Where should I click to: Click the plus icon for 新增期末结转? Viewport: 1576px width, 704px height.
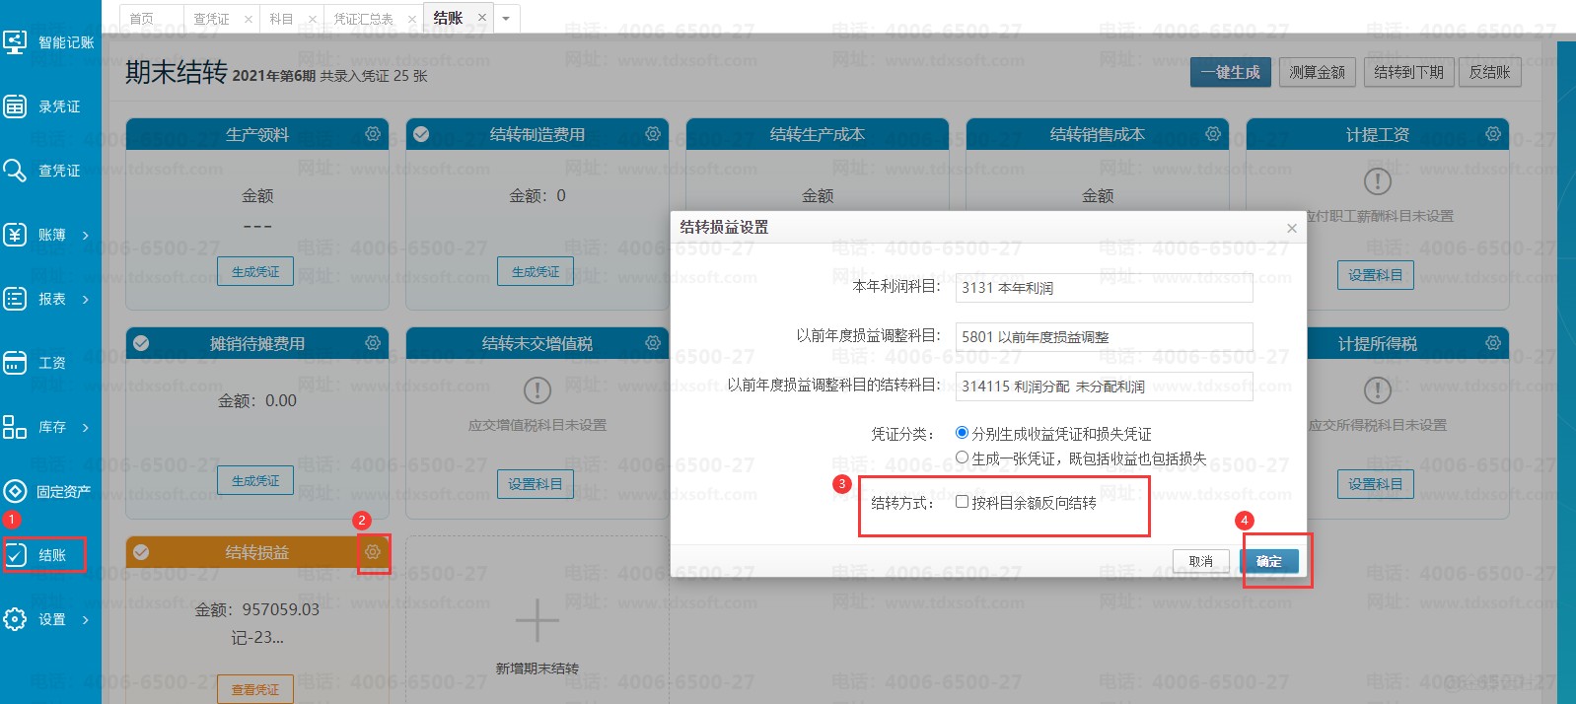[537, 621]
